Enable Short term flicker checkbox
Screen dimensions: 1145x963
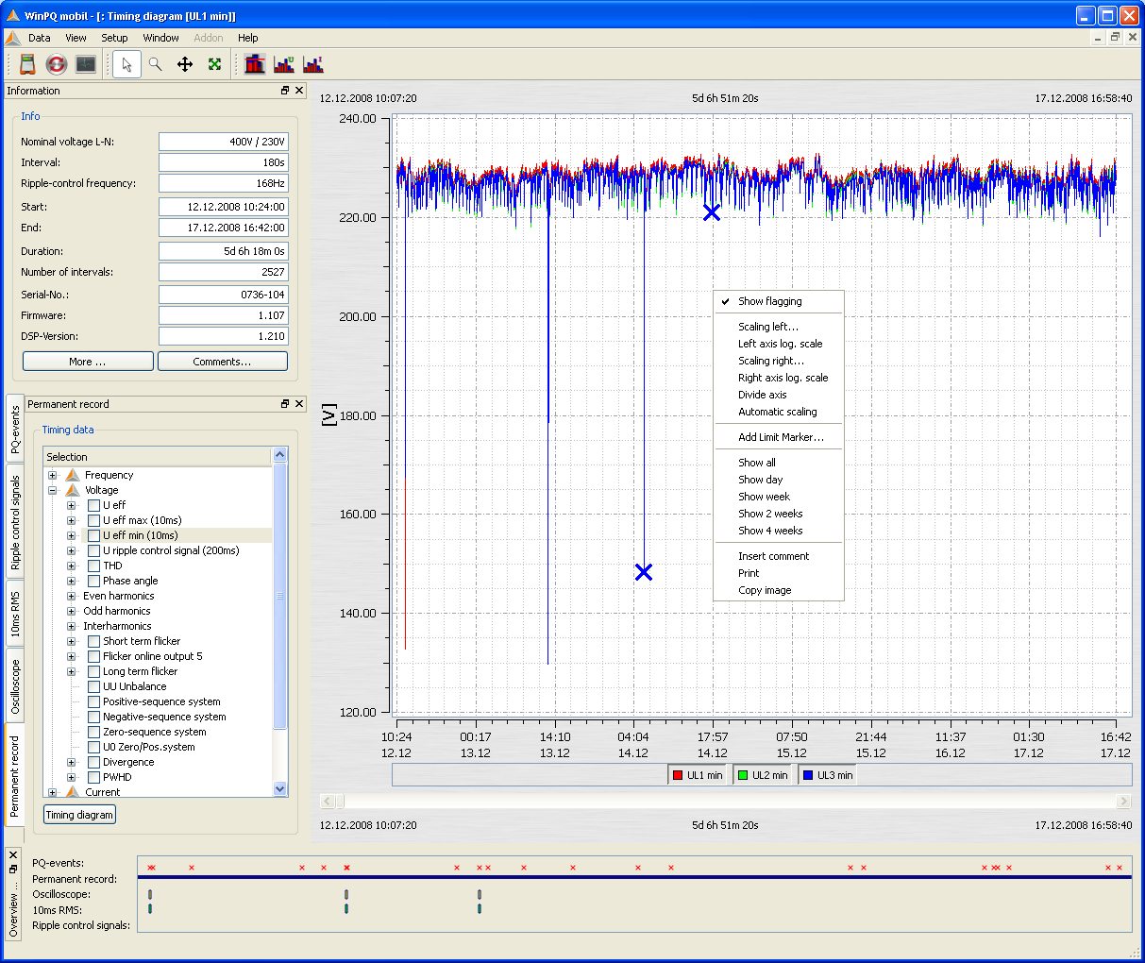[x=93, y=641]
